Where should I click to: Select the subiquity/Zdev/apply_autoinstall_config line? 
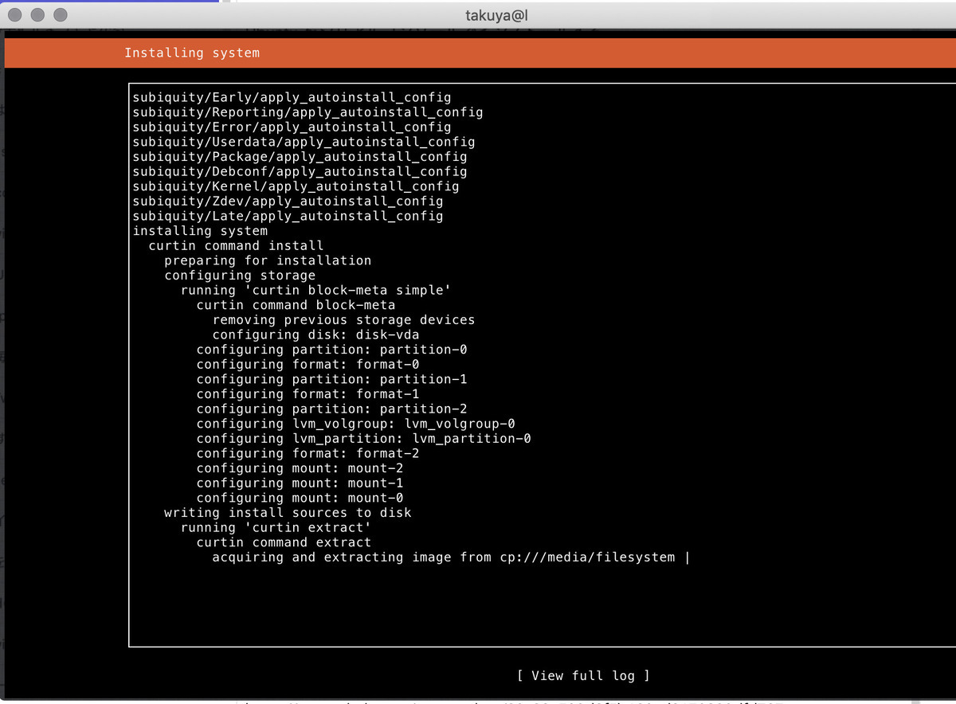(288, 201)
